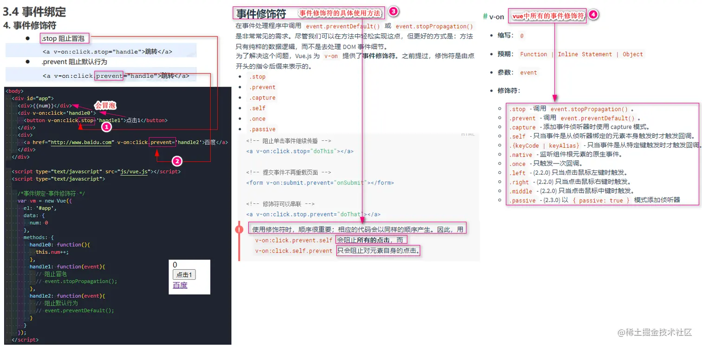The image size is (702, 347).
Task: Open the 百度 link in preview
Action: click(180, 285)
